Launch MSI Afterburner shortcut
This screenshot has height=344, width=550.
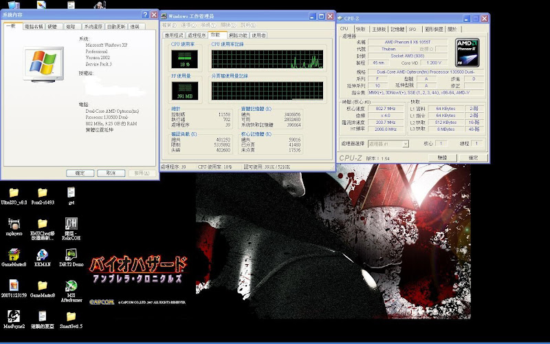(71, 286)
